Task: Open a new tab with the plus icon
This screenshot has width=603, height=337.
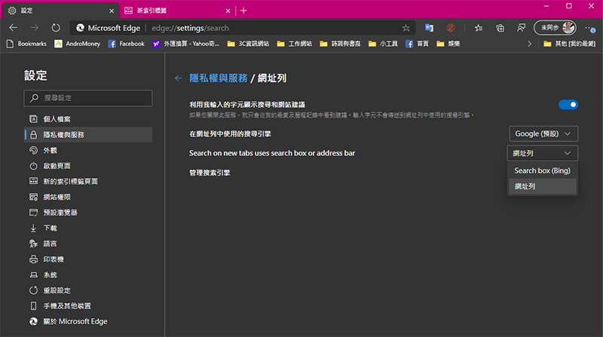Action: (x=243, y=10)
